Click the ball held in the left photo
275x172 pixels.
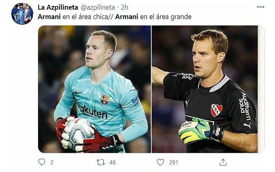tap(79, 132)
